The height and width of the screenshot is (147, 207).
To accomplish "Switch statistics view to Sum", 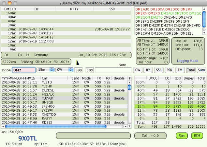I will (201, 70).
